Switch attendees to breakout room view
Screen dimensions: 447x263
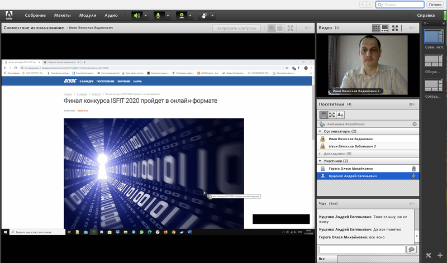(331, 114)
